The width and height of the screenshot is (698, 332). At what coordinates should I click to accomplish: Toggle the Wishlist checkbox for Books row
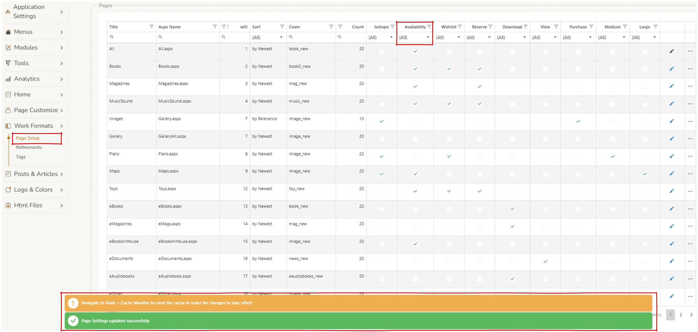click(x=449, y=69)
